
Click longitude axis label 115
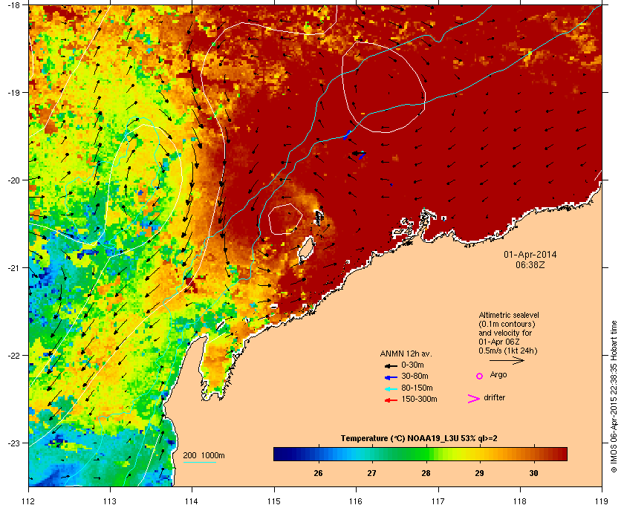click(274, 501)
